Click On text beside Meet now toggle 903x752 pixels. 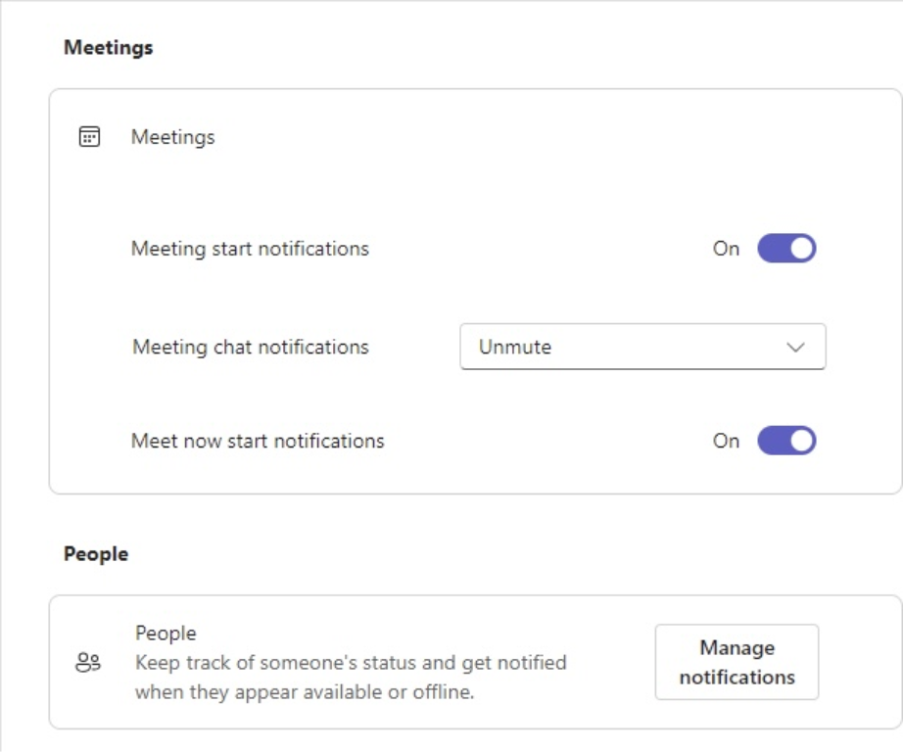pos(726,441)
